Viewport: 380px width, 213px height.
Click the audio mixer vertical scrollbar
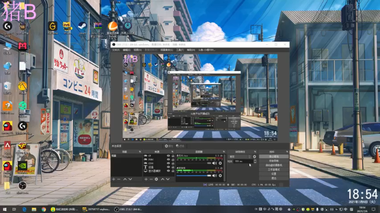225,167
